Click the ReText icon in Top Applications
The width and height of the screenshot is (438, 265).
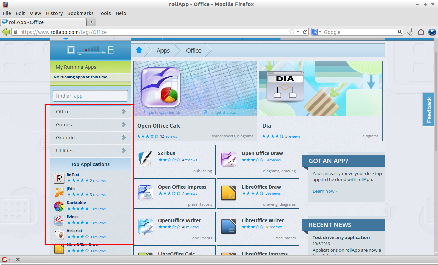[59, 178]
